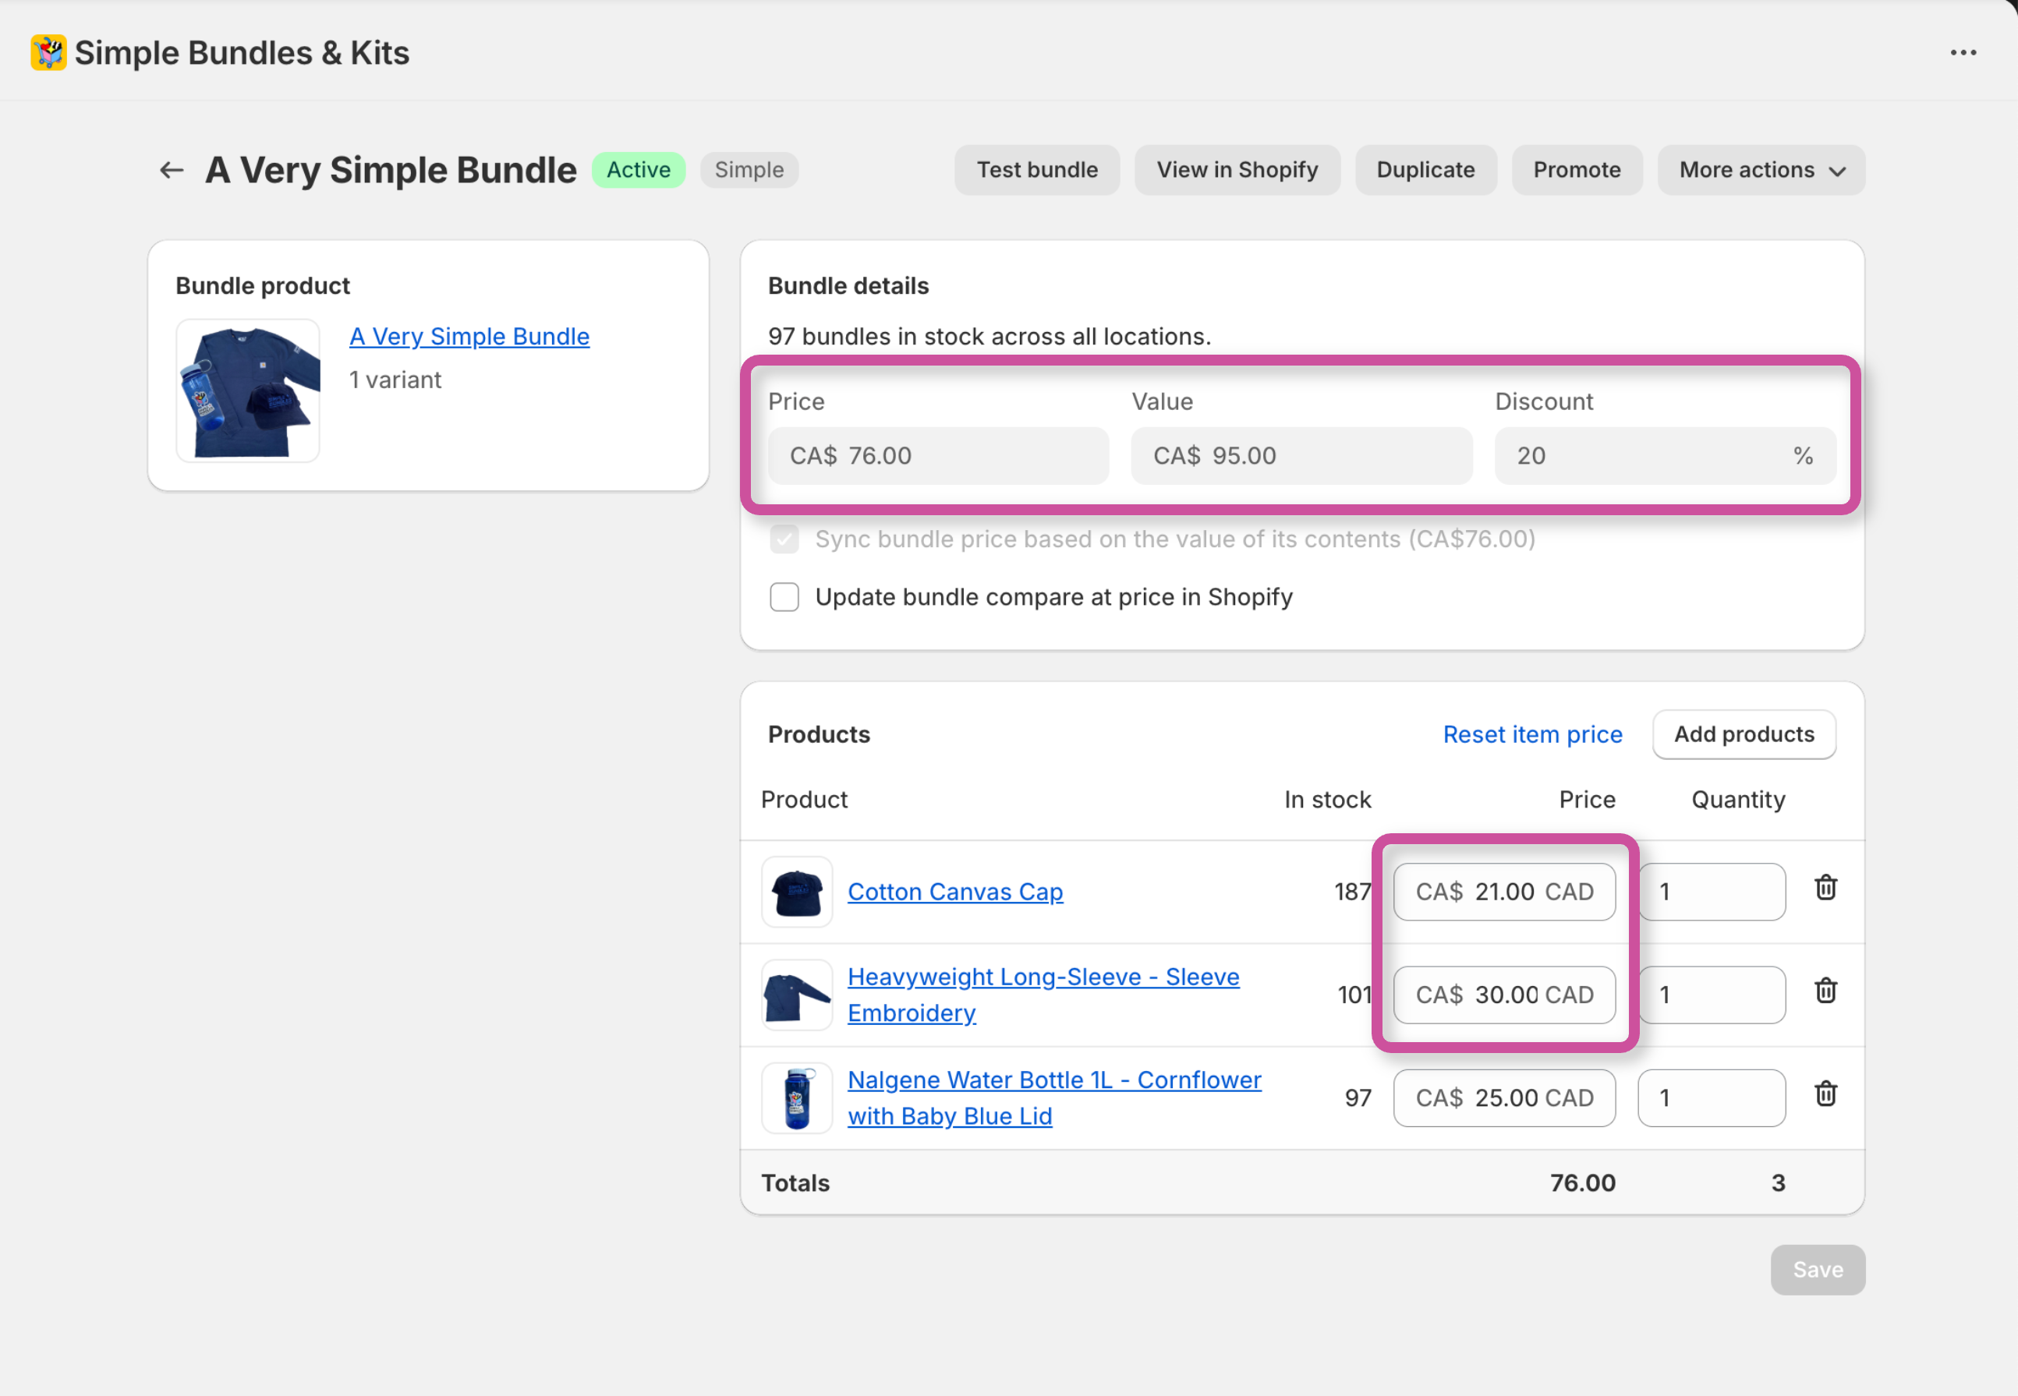Open the three-dot menu at top right
The height and width of the screenshot is (1396, 2018).
click(1963, 52)
